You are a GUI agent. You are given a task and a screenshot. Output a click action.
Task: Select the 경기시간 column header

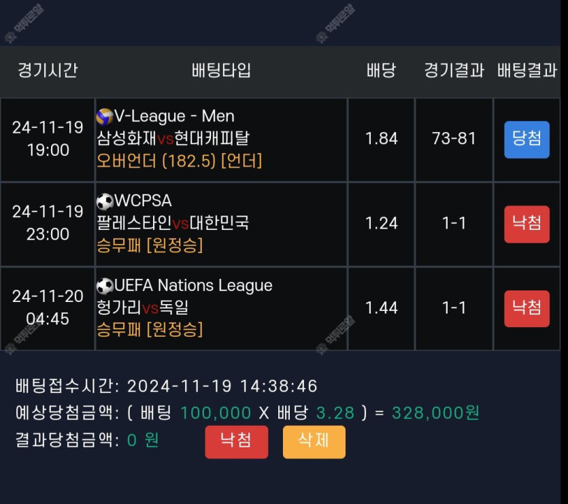tap(48, 70)
